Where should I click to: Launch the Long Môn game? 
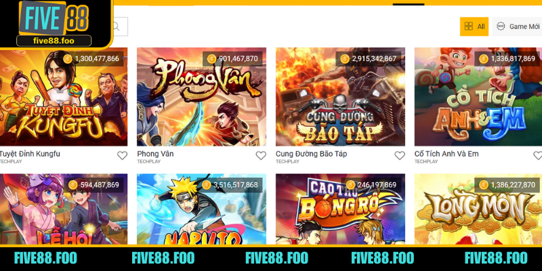coord(478,209)
